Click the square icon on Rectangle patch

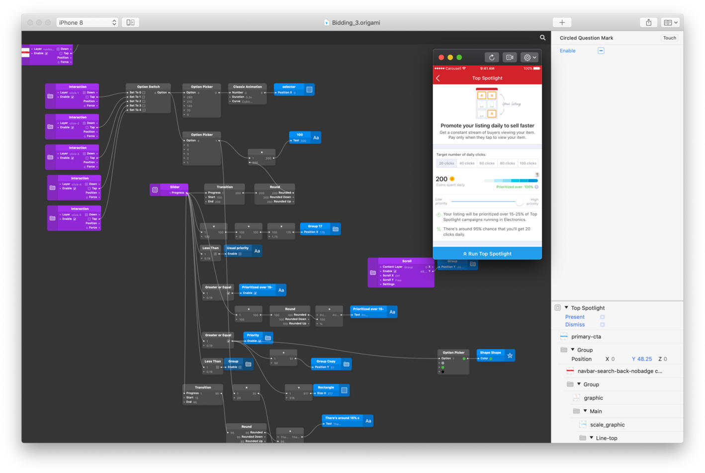[x=344, y=390]
